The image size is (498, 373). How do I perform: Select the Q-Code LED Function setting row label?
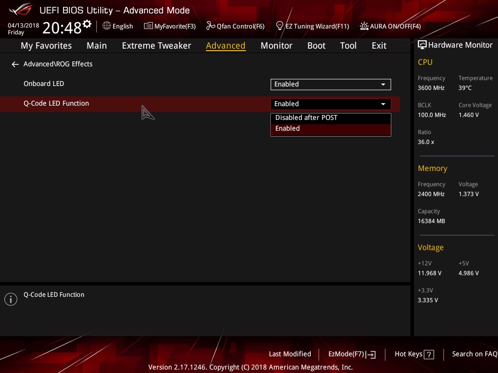(56, 104)
